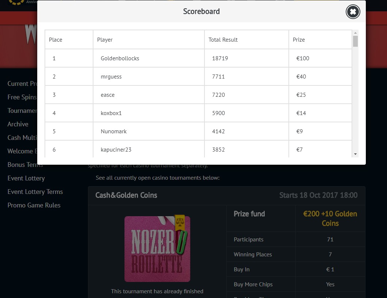Click the Cash&Golden Coins tournament title
Image resolution: width=387 pixels, height=298 pixels.
coord(126,195)
